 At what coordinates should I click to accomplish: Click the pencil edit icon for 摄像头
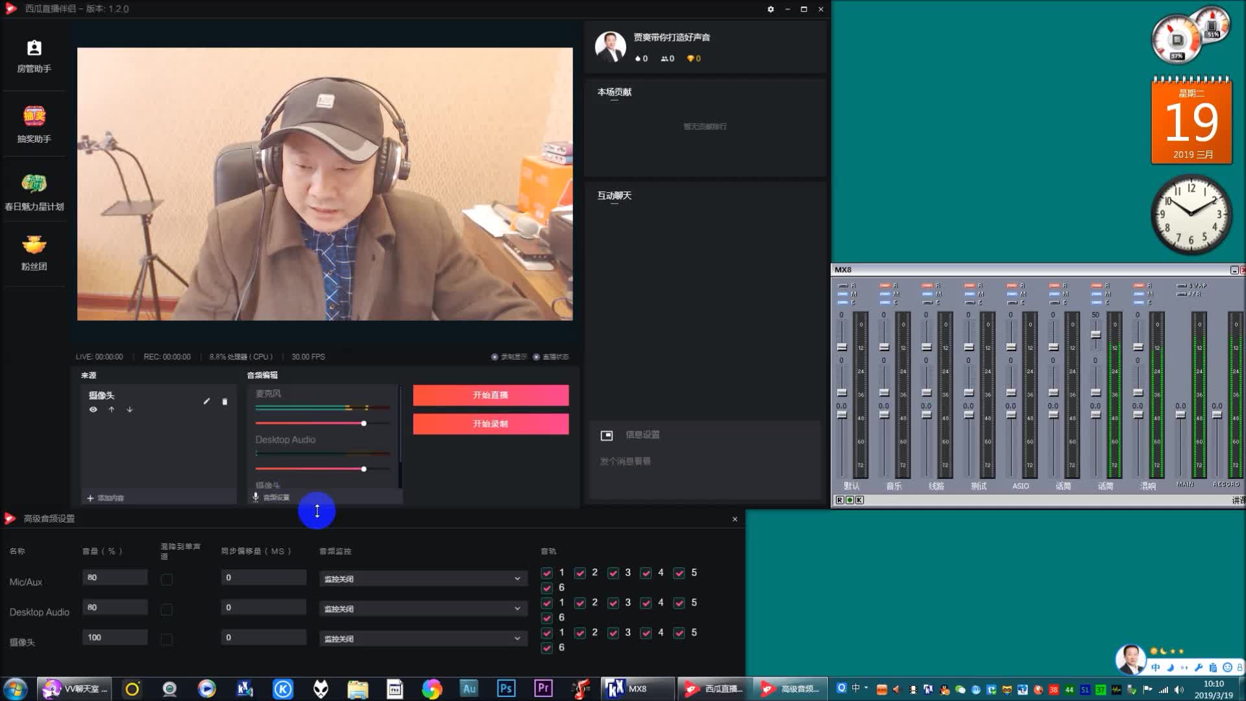tap(206, 401)
